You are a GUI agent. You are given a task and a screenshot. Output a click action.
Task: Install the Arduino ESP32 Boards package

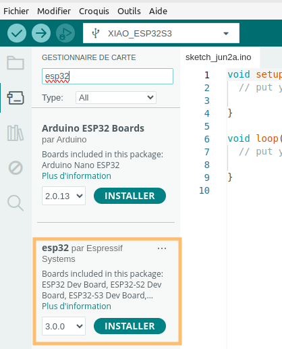130,196
